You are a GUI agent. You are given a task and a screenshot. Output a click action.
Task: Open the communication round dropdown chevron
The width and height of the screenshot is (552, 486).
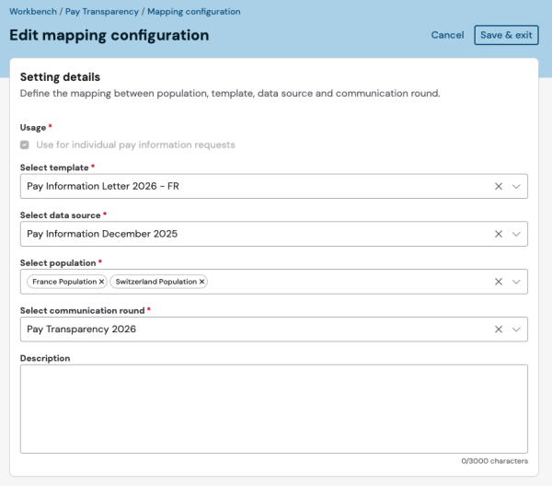pyautogui.click(x=516, y=330)
